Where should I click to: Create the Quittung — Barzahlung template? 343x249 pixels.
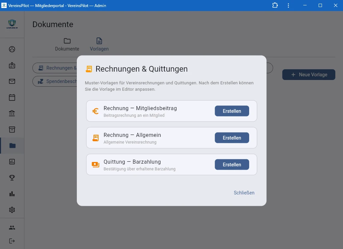232,165
